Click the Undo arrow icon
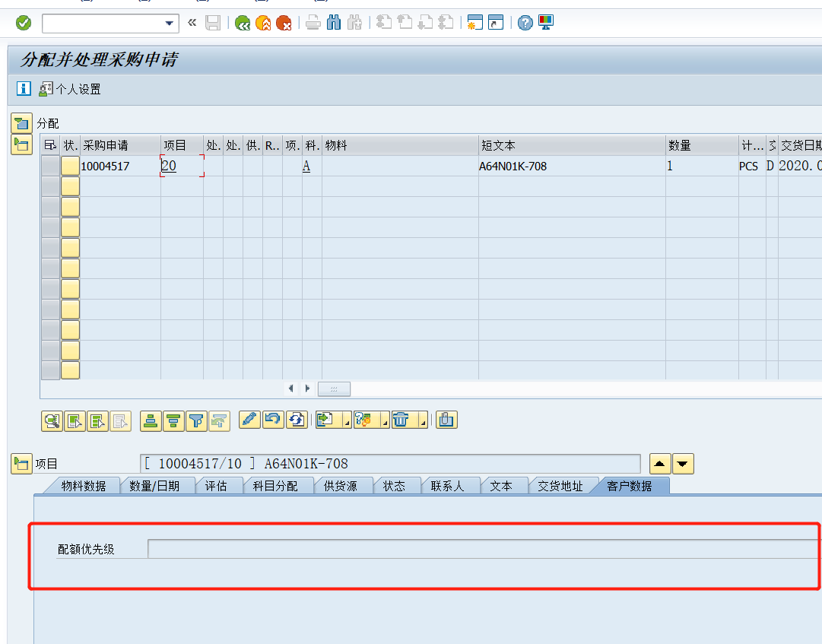The image size is (822, 644). [x=274, y=420]
